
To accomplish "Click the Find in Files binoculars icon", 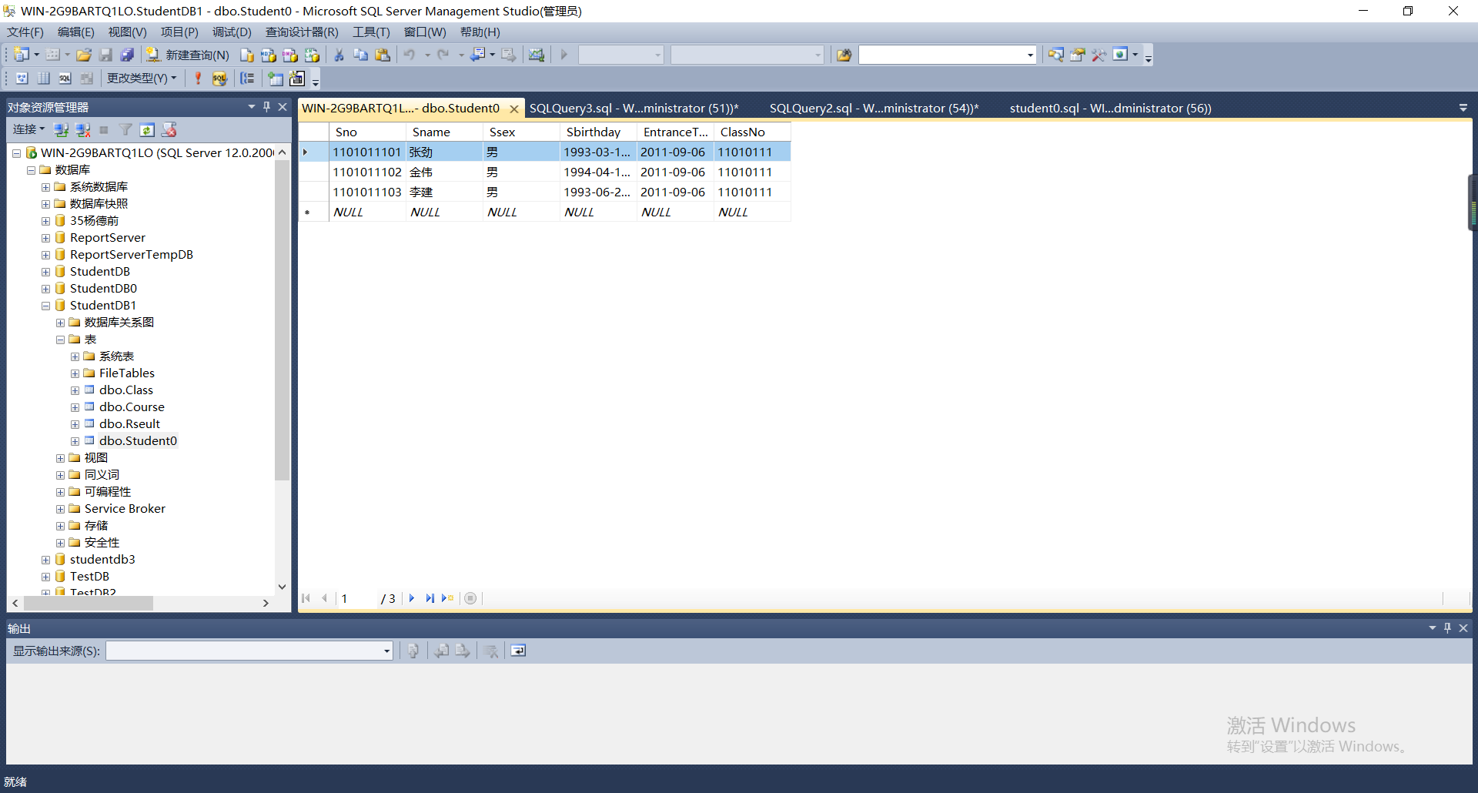I will (x=844, y=55).
